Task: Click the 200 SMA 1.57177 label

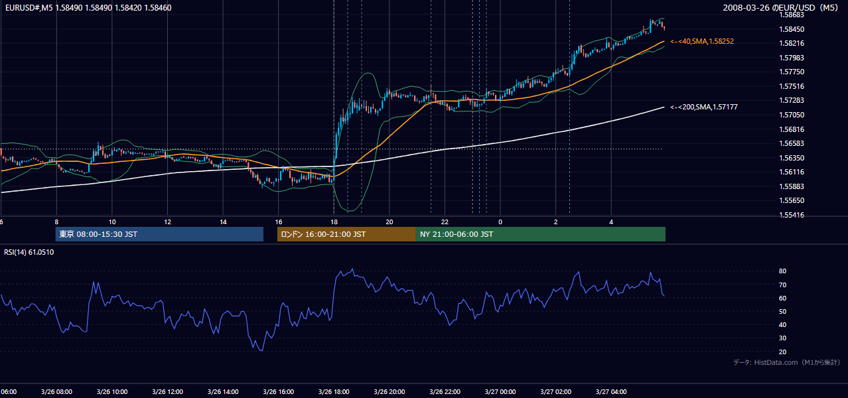Action: 704,107
